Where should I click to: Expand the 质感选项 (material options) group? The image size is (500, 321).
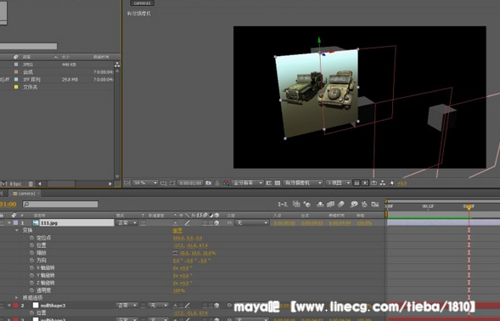[x=17, y=298]
